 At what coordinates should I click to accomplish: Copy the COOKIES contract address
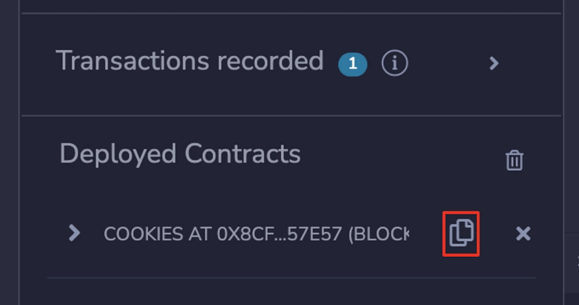461,233
